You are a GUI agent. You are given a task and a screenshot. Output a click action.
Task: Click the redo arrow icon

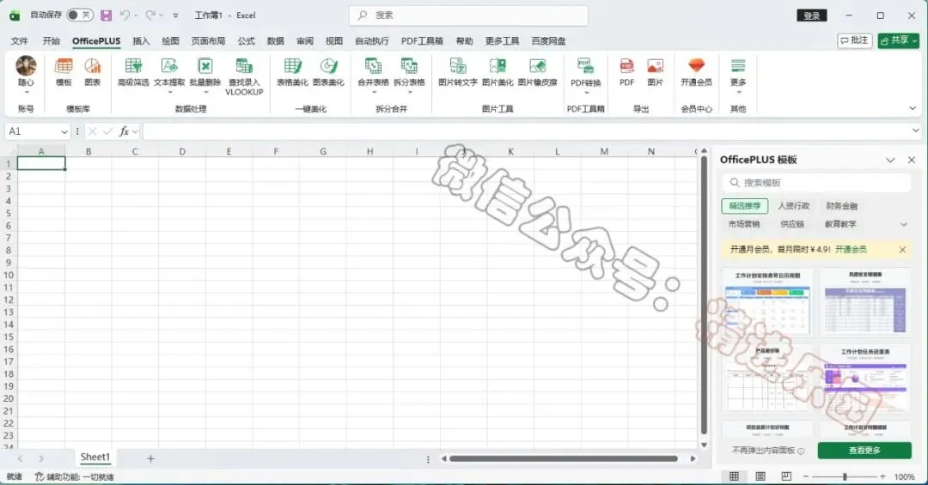tap(150, 15)
